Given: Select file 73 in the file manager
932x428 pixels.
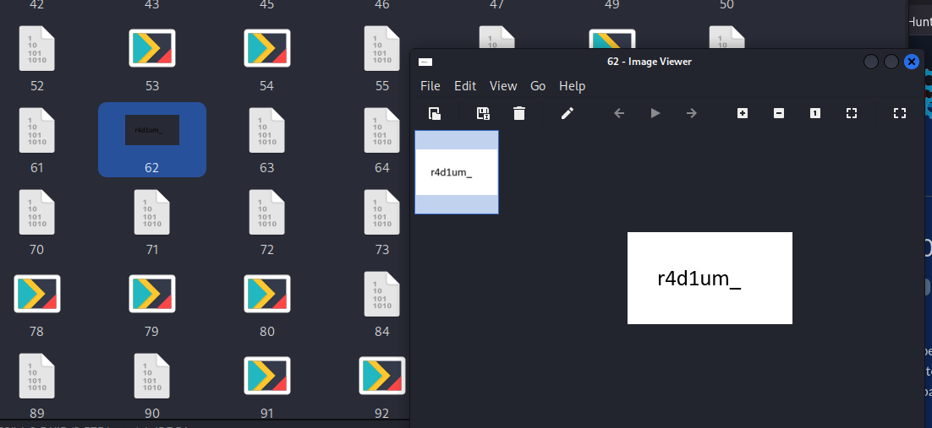Looking at the screenshot, I should (382, 222).
